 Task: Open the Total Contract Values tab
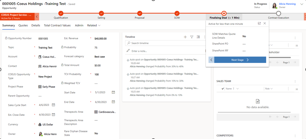(57, 25)
